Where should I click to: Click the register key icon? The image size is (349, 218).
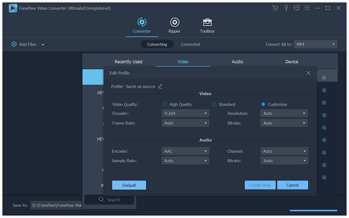[286, 8]
